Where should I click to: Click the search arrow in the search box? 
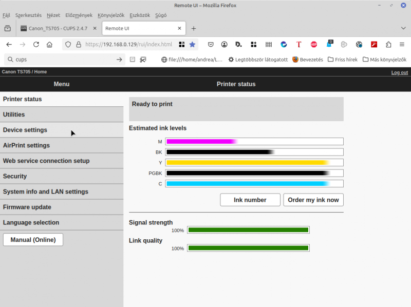click(119, 60)
